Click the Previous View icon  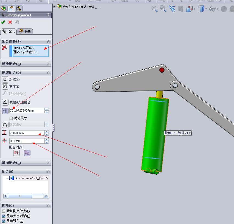point(172,9)
